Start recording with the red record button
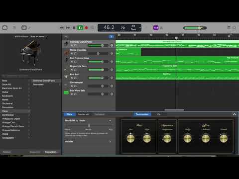The height and width of the screenshot is (179, 239). point(86,28)
